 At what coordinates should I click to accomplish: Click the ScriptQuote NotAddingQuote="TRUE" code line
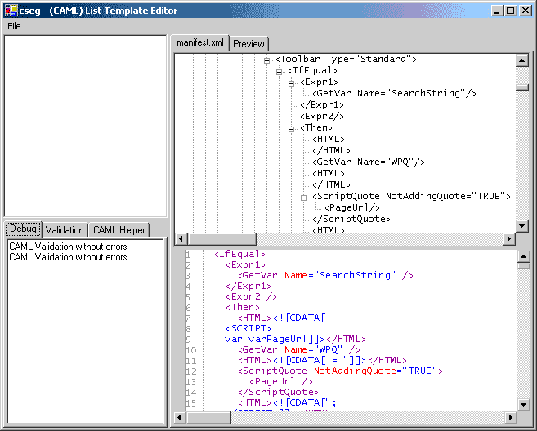click(x=340, y=371)
